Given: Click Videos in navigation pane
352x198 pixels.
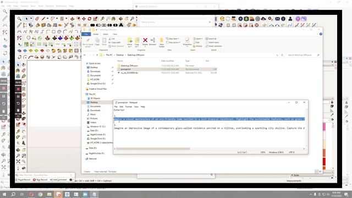Looking at the screenshot, I should pyautogui.click(x=93, y=123).
